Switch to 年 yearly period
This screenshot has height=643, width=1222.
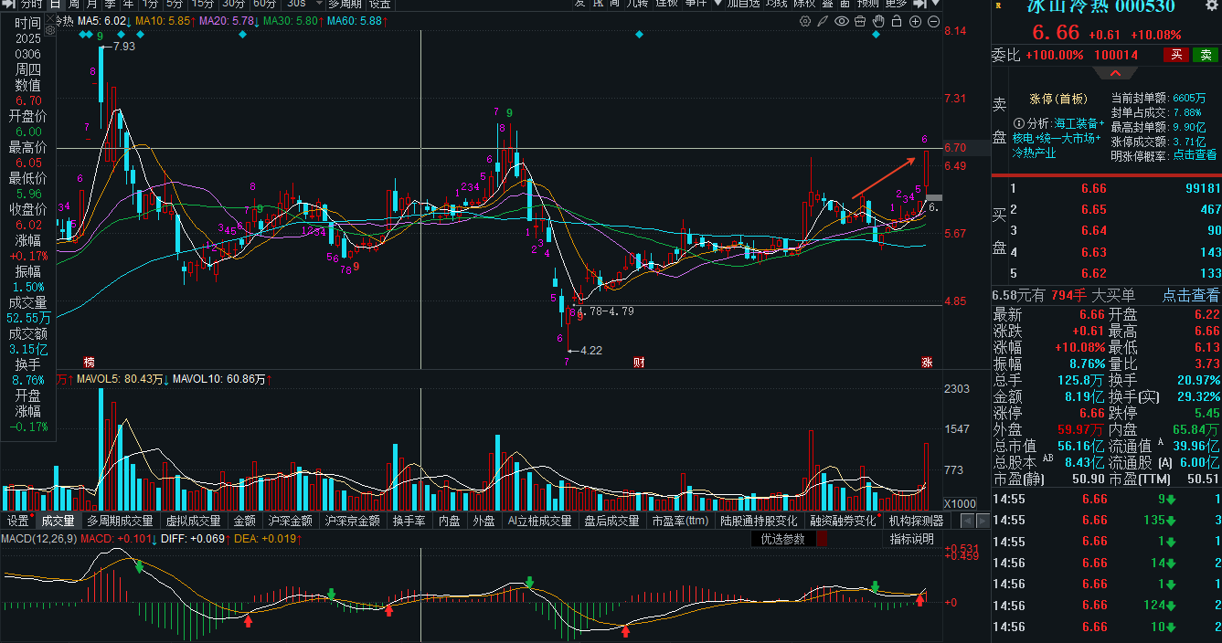pyautogui.click(x=128, y=4)
